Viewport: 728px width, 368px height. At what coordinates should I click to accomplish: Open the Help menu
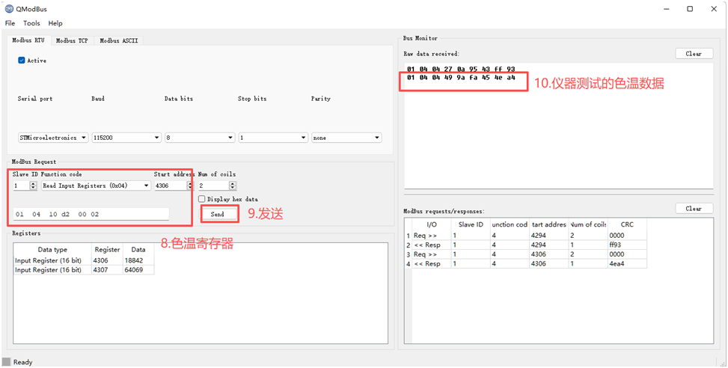(x=55, y=23)
